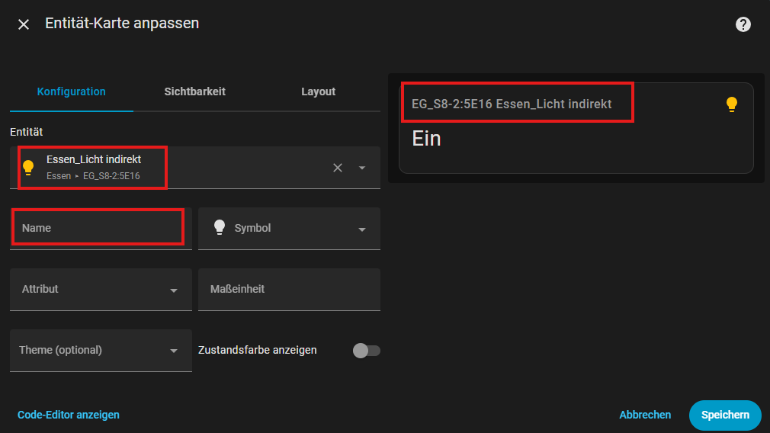770x433 pixels.
Task: Show the code editor via Code-Editor anzeigen
Action: point(69,415)
